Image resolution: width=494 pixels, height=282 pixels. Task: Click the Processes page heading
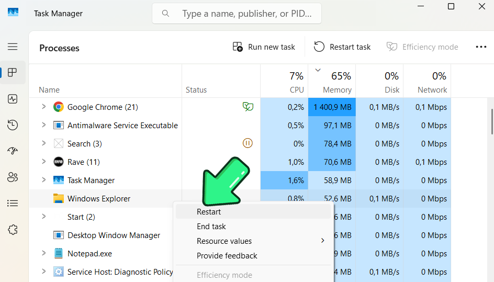(59, 48)
